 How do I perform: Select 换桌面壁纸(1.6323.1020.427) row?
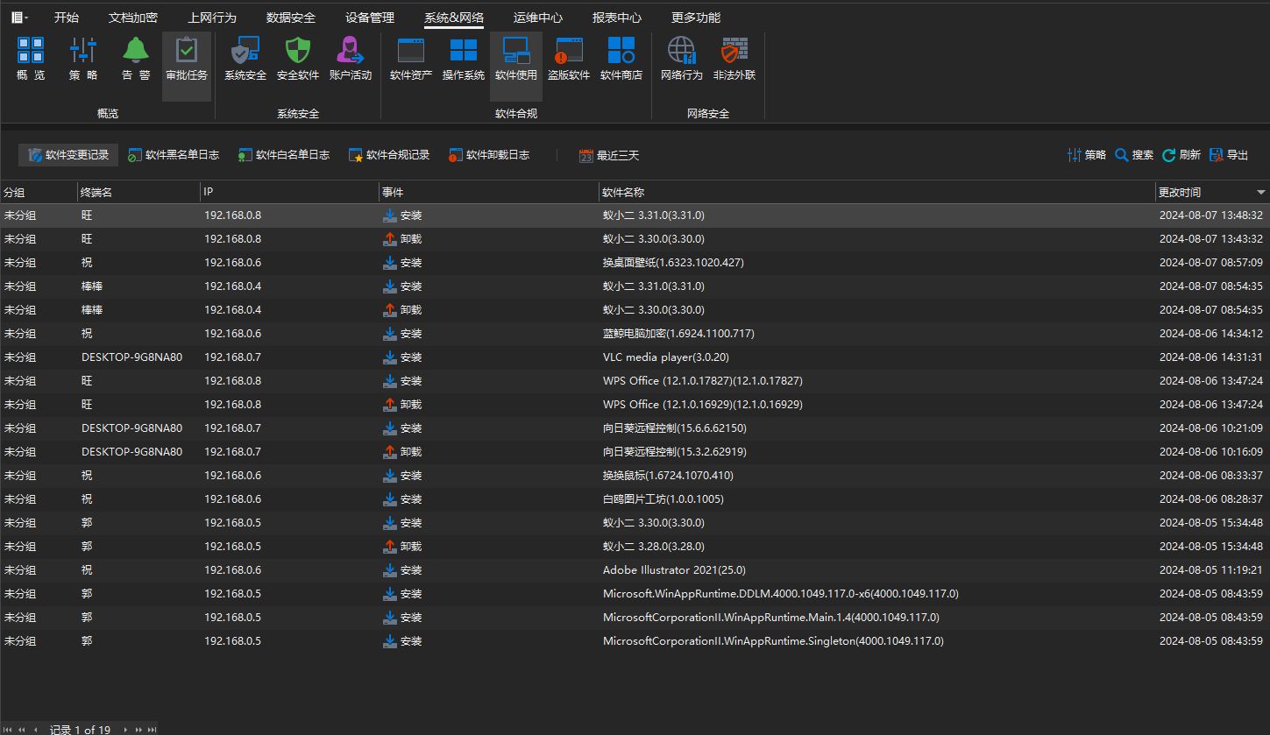point(635,262)
